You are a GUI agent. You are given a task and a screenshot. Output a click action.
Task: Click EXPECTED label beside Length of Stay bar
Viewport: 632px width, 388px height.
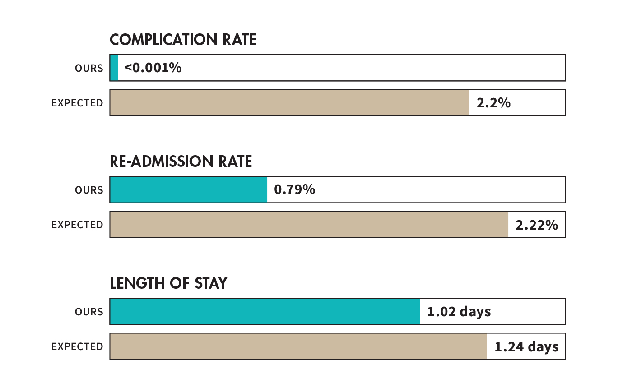point(77,347)
